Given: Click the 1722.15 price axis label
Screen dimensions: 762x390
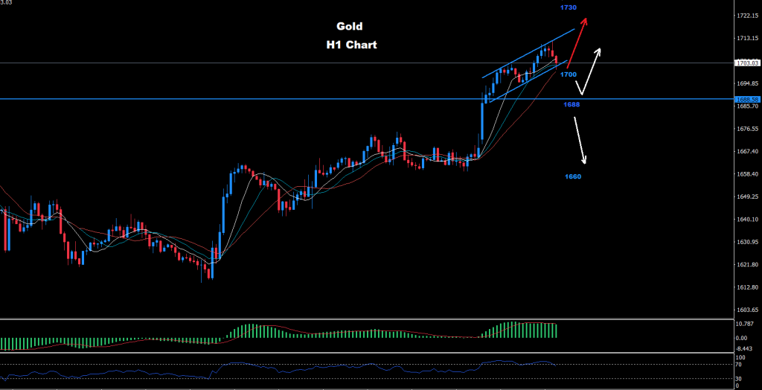Looking at the screenshot, I should (747, 16).
